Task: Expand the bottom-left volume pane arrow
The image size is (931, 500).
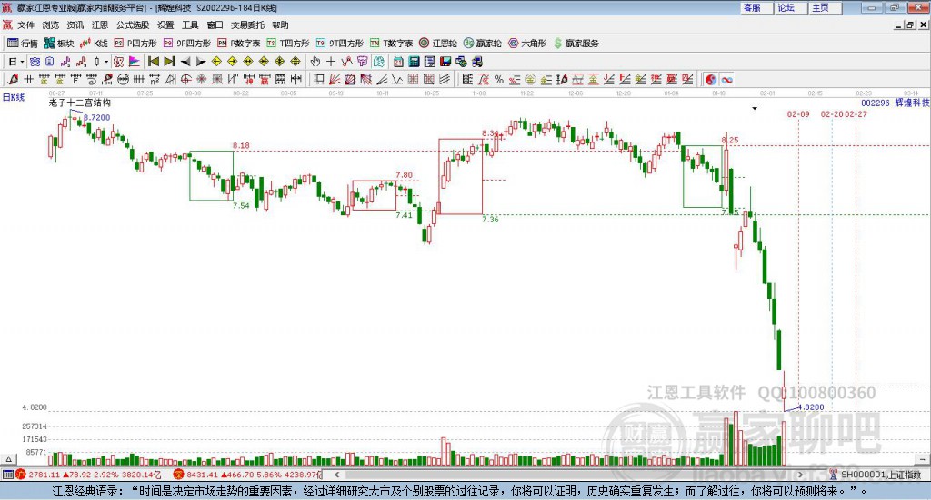Action: pyautogui.click(x=8, y=459)
